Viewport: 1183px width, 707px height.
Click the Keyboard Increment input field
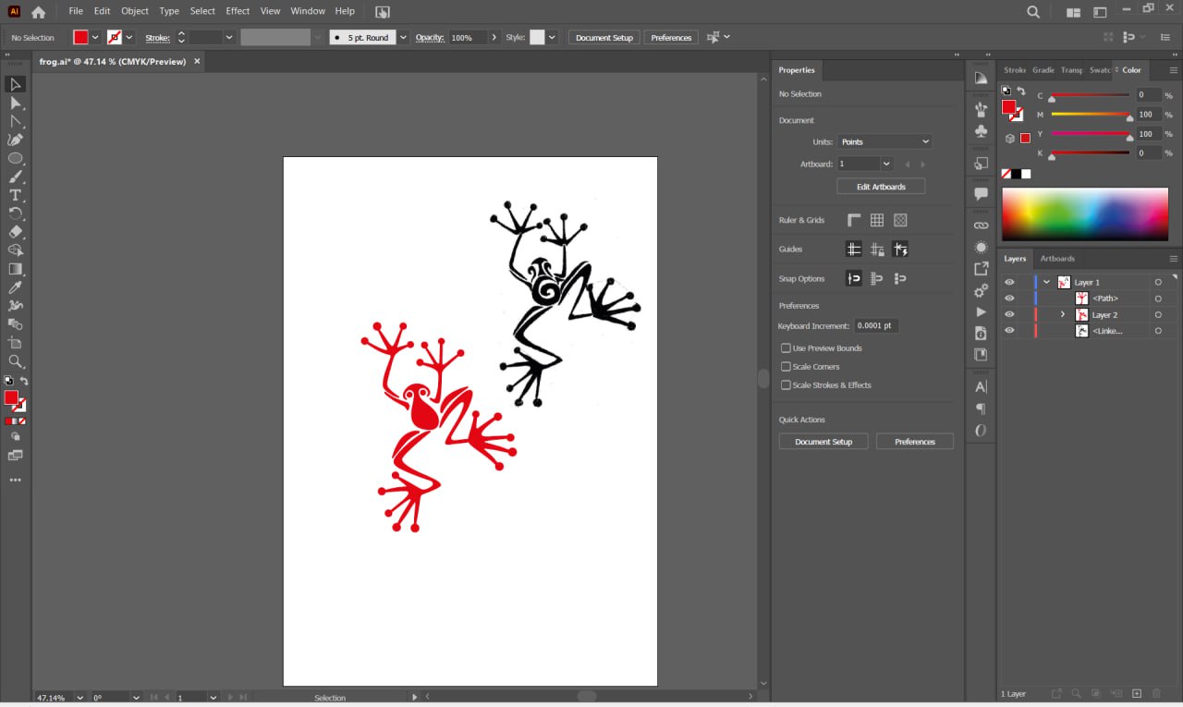pos(875,326)
